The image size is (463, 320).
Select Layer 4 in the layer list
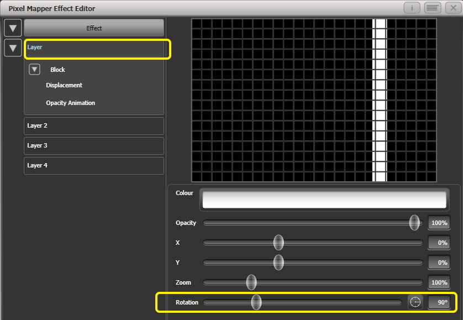[93, 165]
